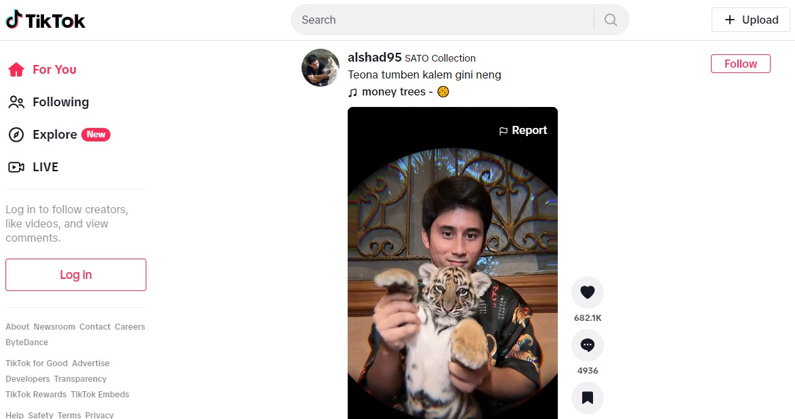This screenshot has height=419, width=795.
Task: Open the Explore compass icon
Action: [16, 134]
